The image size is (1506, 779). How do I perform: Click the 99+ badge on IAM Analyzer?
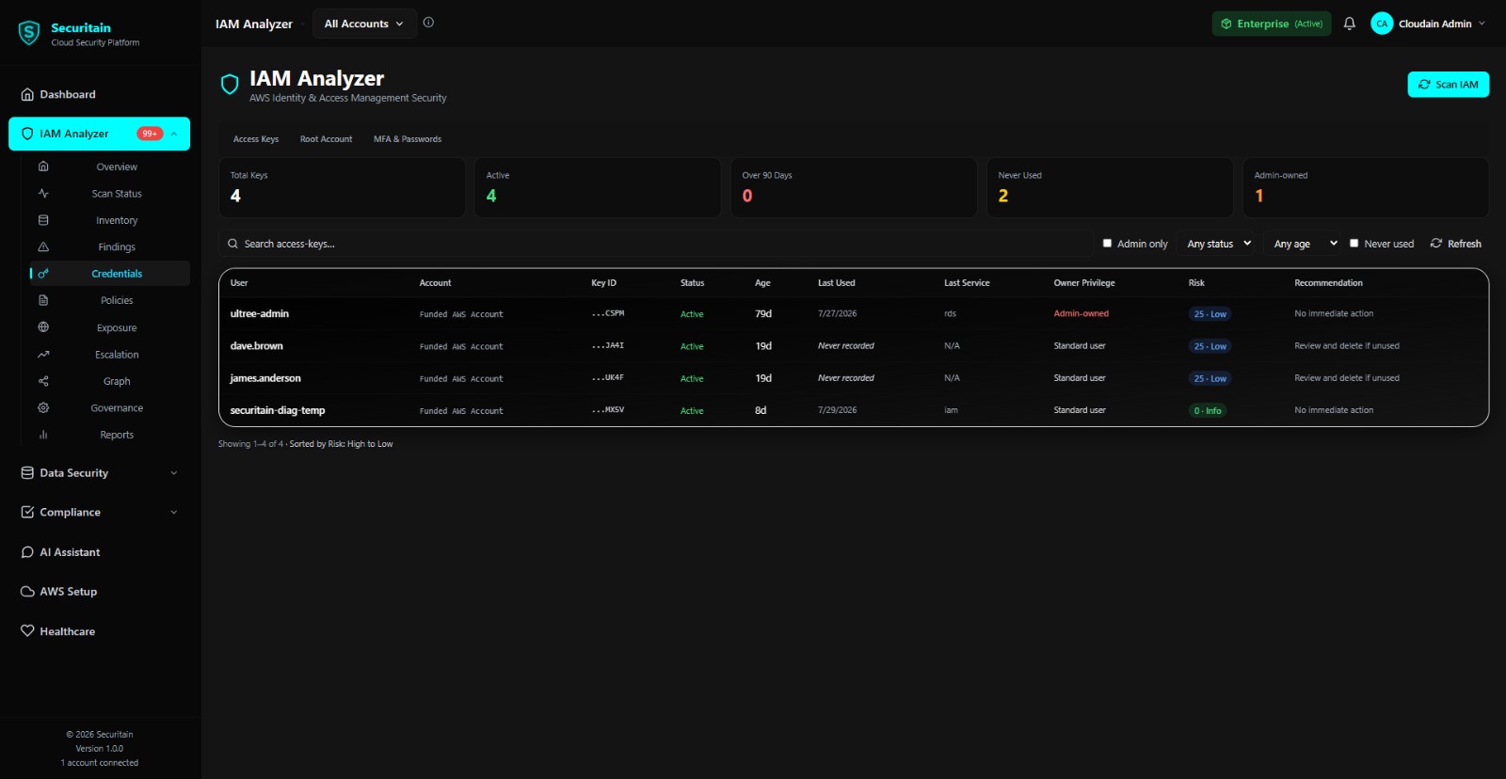tap(150, 134)
